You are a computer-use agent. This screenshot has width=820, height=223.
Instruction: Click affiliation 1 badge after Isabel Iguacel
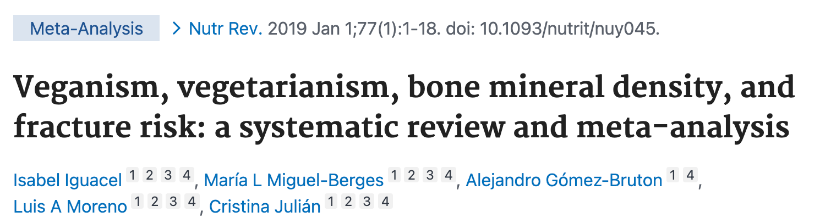click(x=132, y=176)
